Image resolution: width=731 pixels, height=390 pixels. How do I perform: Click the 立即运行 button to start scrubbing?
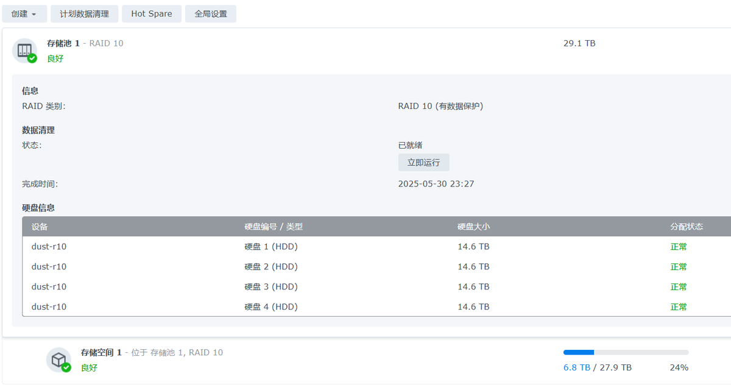point(423,162)
